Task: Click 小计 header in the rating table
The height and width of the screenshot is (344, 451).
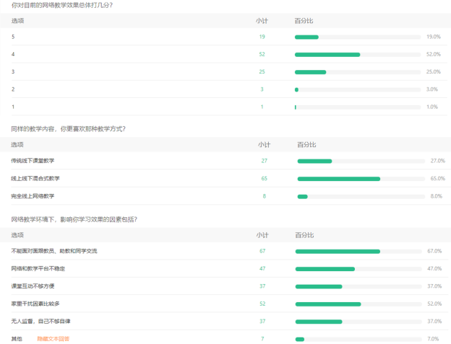Action: click(x=262, y=20)
